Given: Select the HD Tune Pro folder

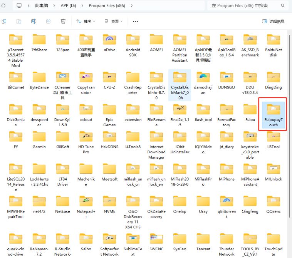Looking at the screenshot, I should click(x=86, y=142).
